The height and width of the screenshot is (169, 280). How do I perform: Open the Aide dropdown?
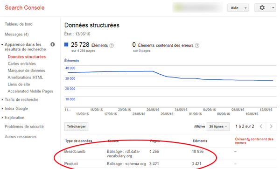click(238, 8)
